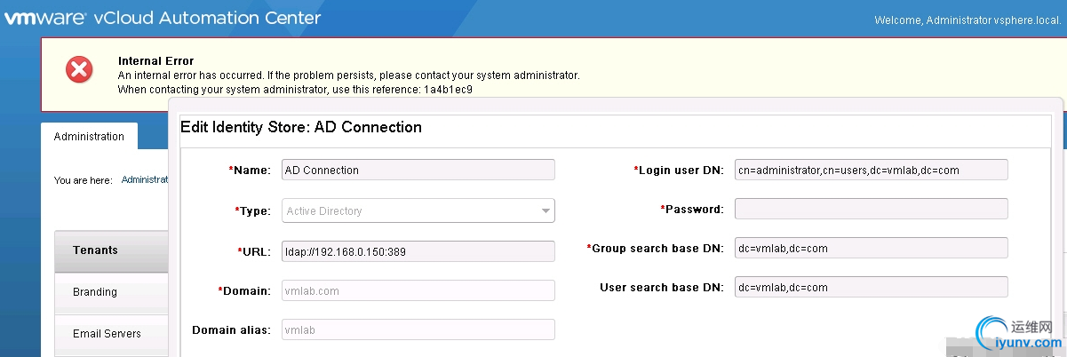This screenshot has height=357, width=1067.
Task: Focus the empty Password field
Action: pos(872,209)
